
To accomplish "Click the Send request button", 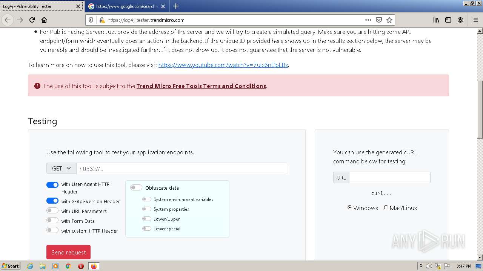I will pos(68,252).
